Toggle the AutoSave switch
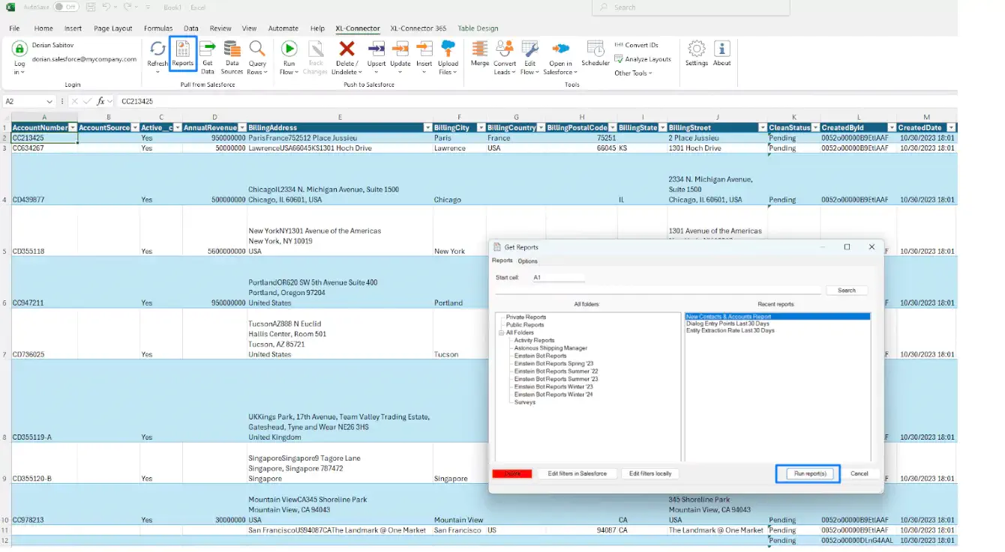Image resolution: width=1005 pixels, height=552 pixels. 66,7
